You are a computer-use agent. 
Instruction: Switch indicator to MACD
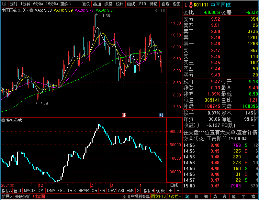tap(29, 191)
